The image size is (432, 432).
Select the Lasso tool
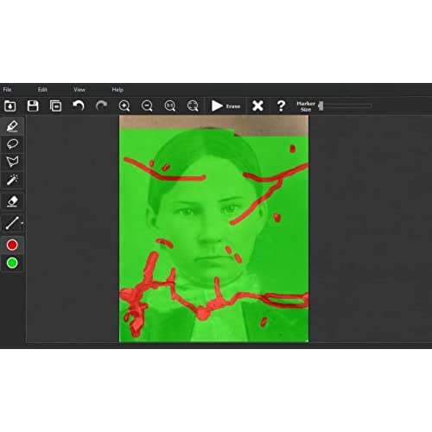(x=12, y=143)
